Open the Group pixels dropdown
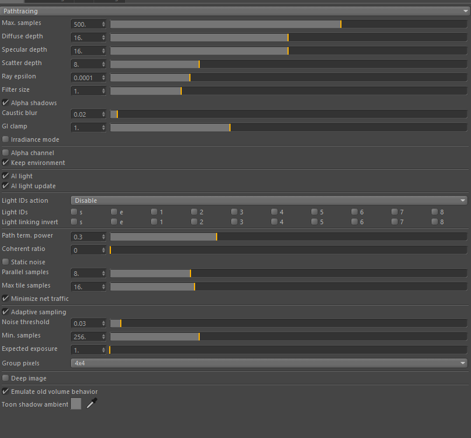This screenshot has height=438, width=471. pos(269,363)
